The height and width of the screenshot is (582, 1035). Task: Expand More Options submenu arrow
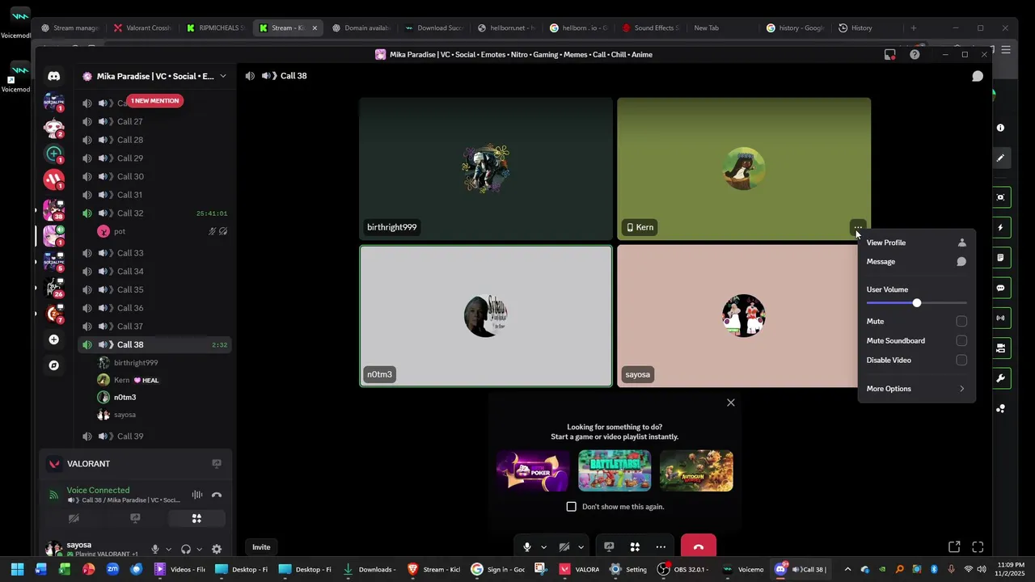click(x=961, y=389)
